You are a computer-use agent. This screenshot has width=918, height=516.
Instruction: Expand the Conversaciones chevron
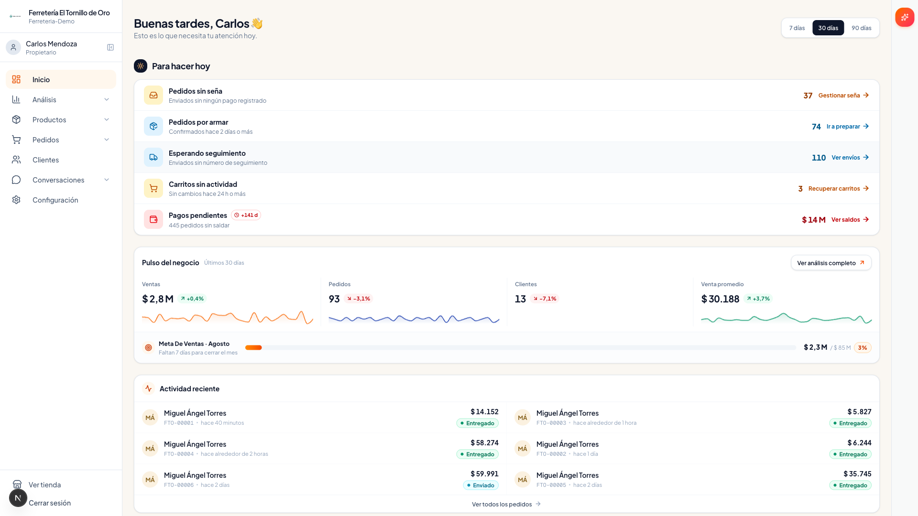(107, 180)
